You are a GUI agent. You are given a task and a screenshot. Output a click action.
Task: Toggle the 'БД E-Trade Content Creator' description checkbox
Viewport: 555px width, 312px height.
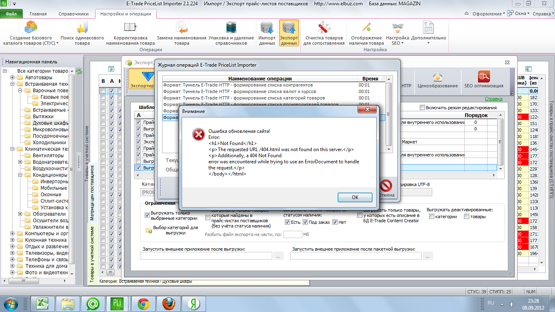pyautogui.click(x=360, y=215)
